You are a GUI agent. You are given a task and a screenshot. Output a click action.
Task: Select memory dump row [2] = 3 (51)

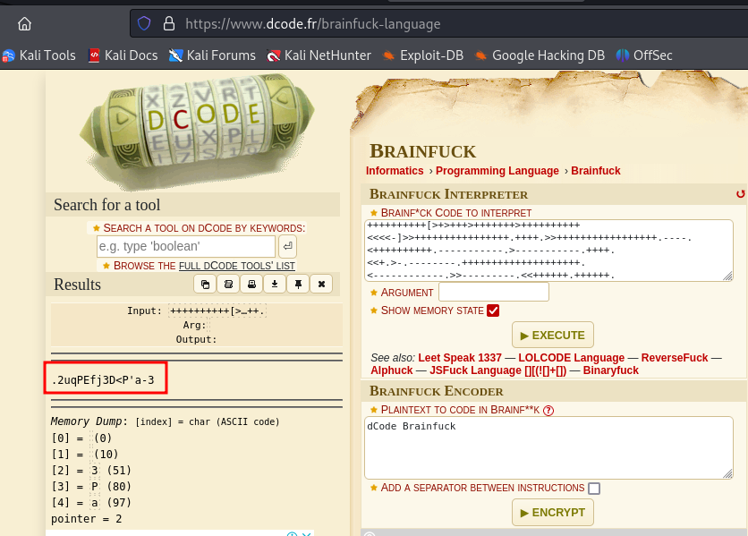click(x=91, y=470)
